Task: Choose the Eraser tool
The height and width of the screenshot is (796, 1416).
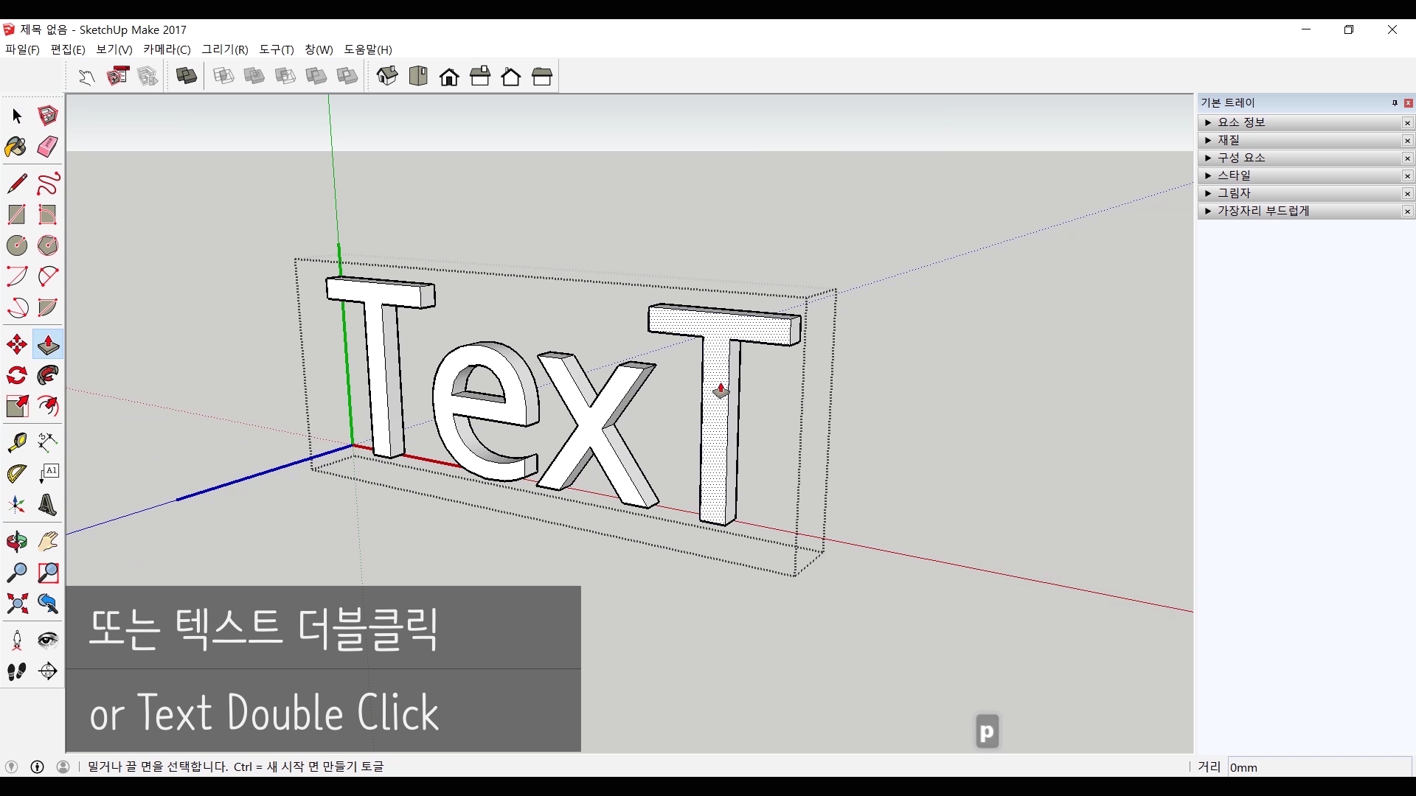Action: pos(48,147)
